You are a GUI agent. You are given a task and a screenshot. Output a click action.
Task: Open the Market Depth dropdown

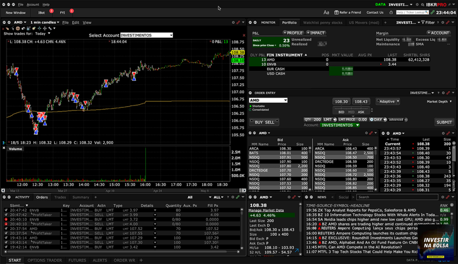pyautogui.click(x=439, y=102)
